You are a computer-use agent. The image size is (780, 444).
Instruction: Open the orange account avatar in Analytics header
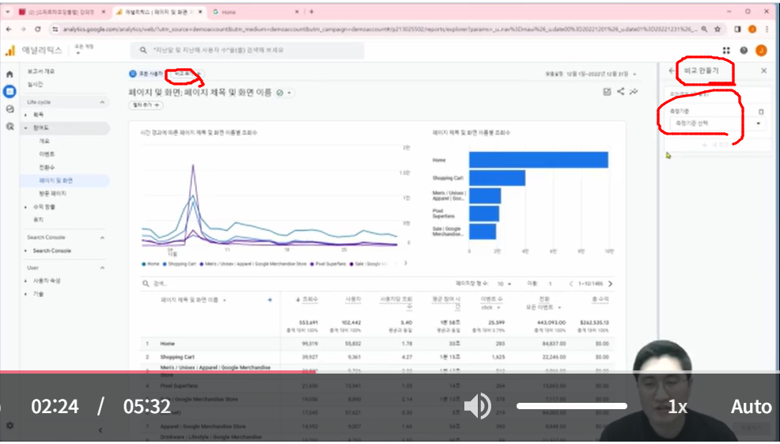pyautogui.click(x=761, y=51)
